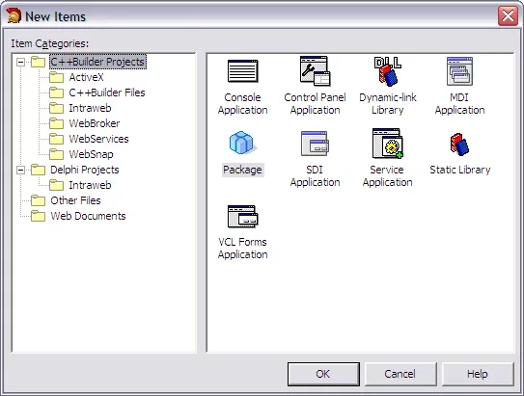The image size is (524, 396).
Task: Click the Cancel button
Action: [x=400, y=374]
